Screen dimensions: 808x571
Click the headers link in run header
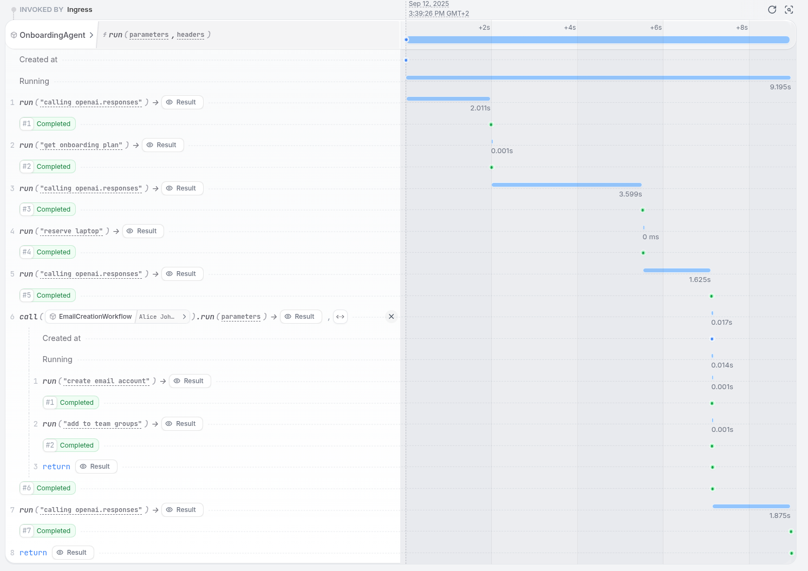[x=191, y=35]
